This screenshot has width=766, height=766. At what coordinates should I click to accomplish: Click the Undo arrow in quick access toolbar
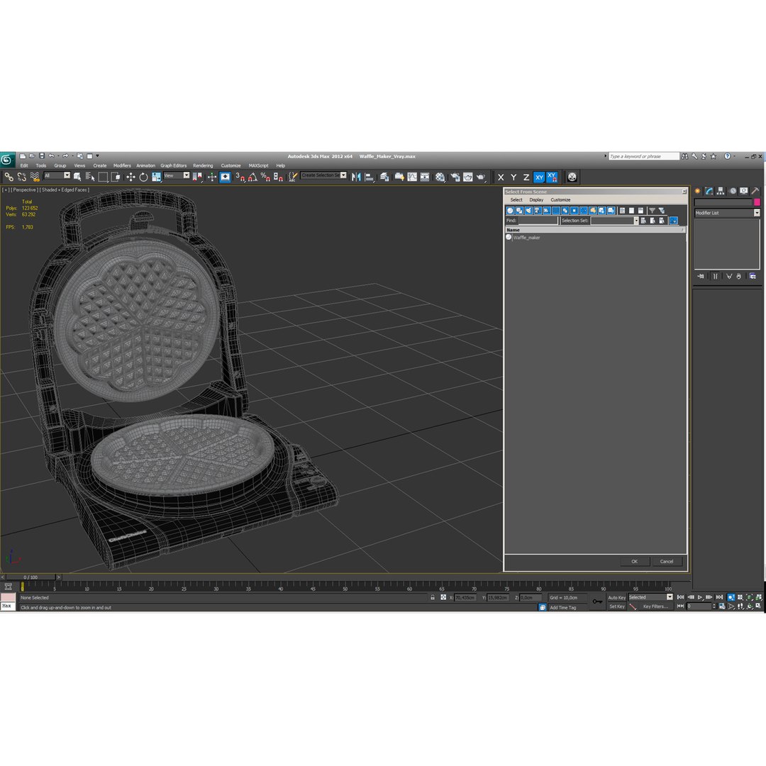[51, 156]
